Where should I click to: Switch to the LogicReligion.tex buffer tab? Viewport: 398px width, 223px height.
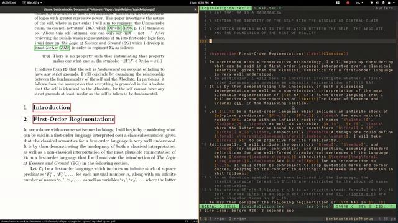pyautogui.click(x=225, y=8)
